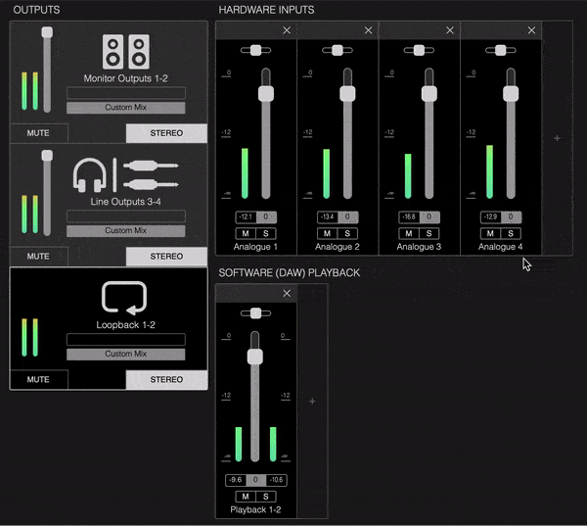Click the Analogue 2 level fader handle

point(347,94)
